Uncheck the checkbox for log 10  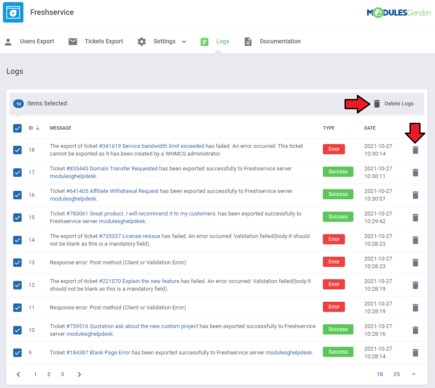17,330
